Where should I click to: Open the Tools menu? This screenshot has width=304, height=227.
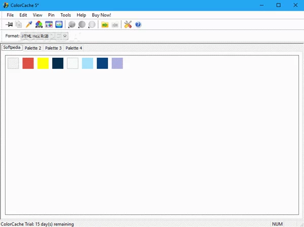point(66,15)
